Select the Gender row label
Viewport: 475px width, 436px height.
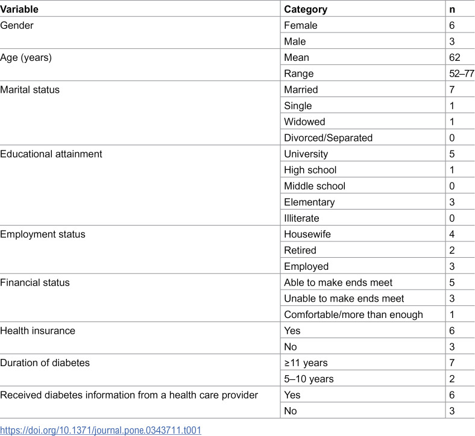tap(17, 25)
